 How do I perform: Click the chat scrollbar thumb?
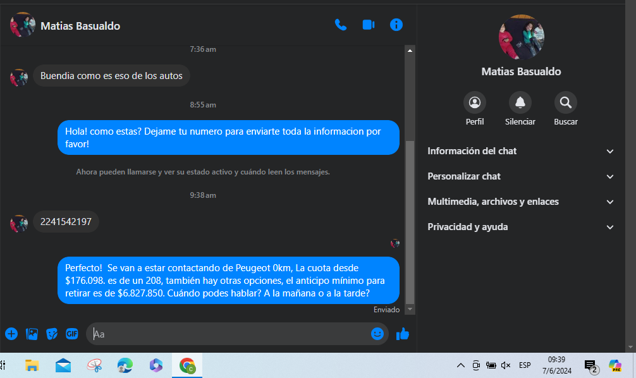point(410,222)
